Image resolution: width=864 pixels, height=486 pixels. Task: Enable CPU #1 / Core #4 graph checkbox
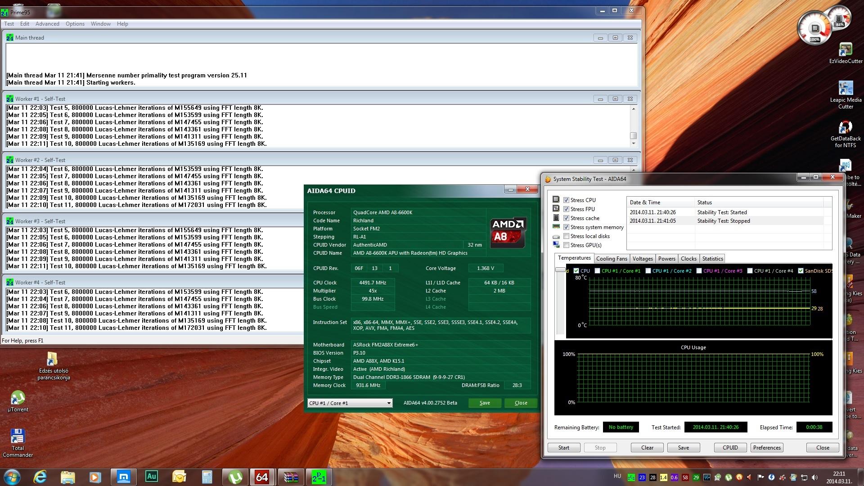750,271
